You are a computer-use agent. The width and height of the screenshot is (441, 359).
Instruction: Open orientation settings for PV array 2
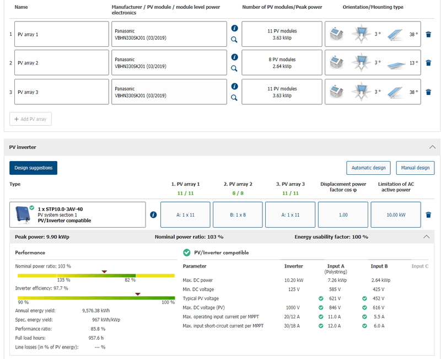[373, 63]
